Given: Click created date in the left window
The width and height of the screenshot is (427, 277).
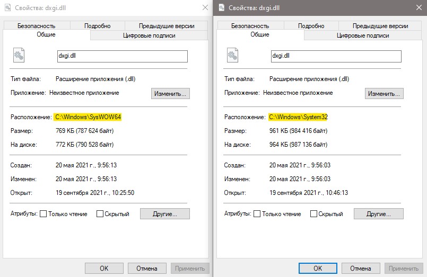Looking at the screenshot, I should (x=86, y=165).
